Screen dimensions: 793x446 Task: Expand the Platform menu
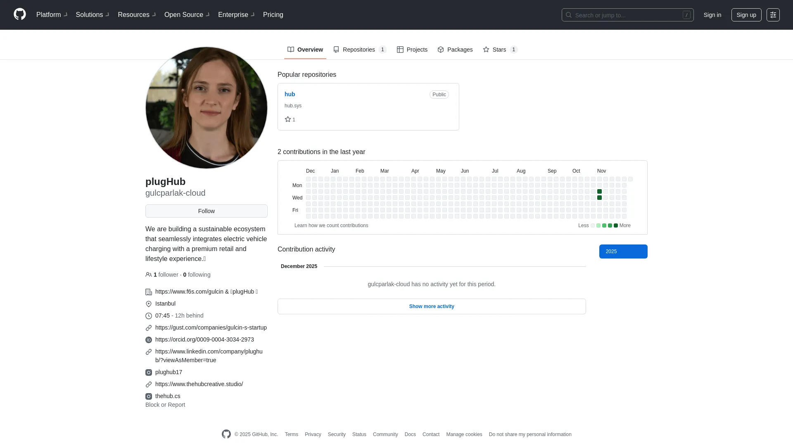52,15
